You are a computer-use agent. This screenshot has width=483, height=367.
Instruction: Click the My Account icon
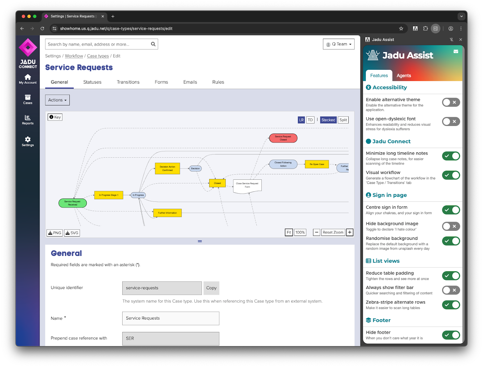click(27, 79)
